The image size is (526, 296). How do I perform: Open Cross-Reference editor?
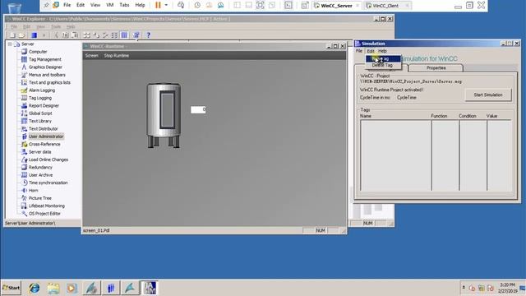click(44, 145)
